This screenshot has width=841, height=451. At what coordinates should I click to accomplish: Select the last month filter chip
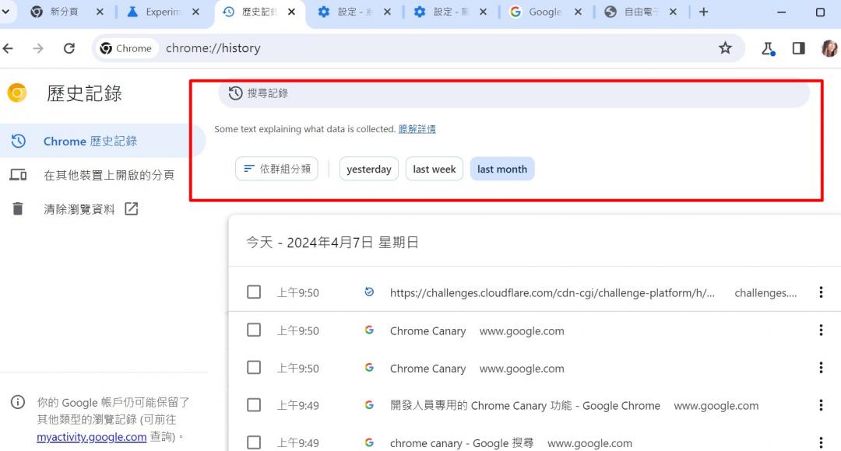[x=502, y=170]
